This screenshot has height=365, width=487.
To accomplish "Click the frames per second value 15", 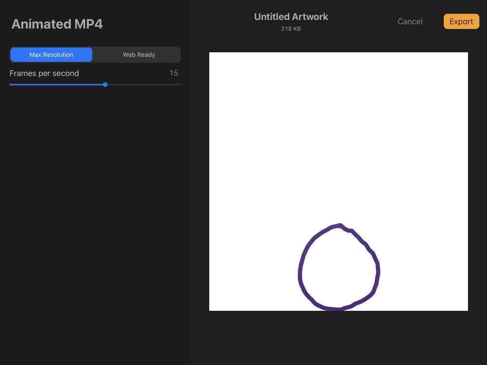I will 174,73.
